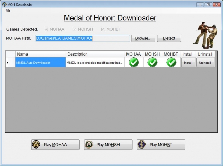Click the soldiers fighting image
Image resolution: width=223 pixels, height=166 pixels.
205,35
